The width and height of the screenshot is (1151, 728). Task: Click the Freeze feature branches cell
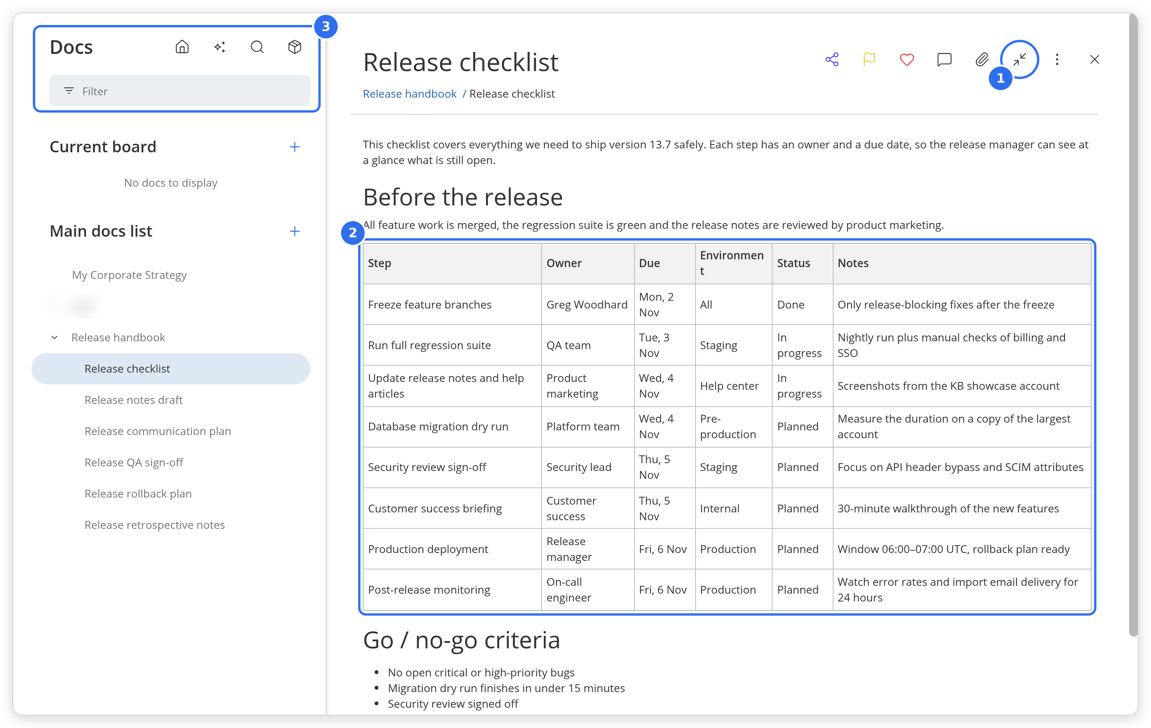tap(452, 305)
